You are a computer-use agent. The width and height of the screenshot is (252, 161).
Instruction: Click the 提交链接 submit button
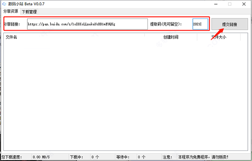point(229,24)
